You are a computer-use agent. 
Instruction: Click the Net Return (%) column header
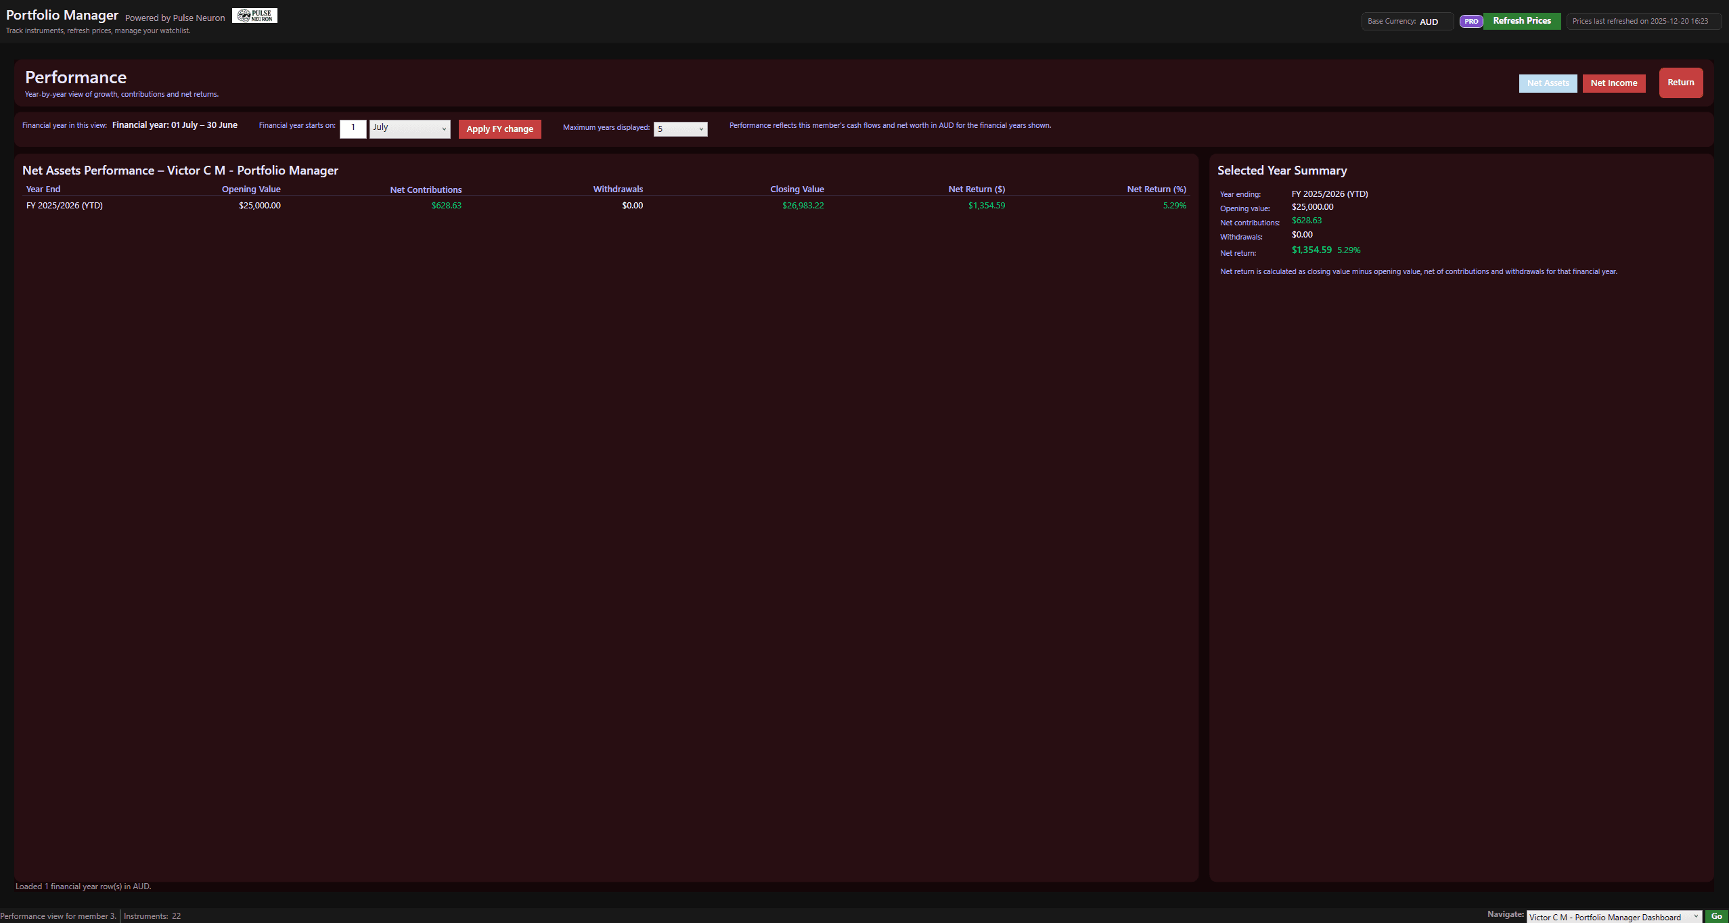pos(1156,189)
